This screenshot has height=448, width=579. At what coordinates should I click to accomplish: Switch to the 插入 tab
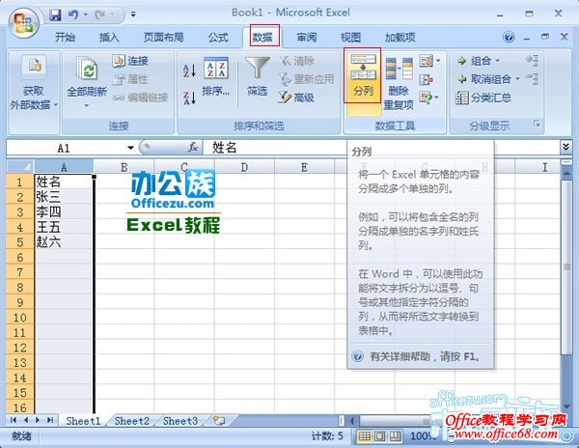click(109, 38)
